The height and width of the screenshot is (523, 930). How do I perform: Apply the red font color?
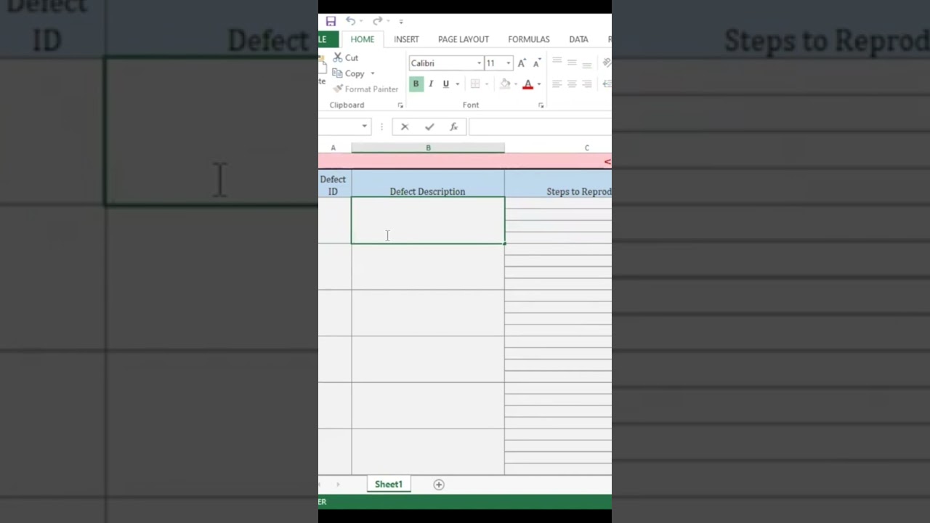point(528,84)
